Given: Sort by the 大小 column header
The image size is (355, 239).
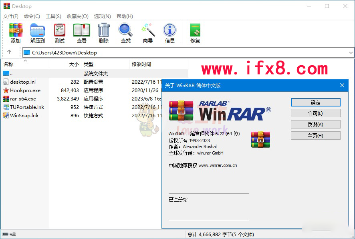Looking at the screenshot, I should [65, 64].
